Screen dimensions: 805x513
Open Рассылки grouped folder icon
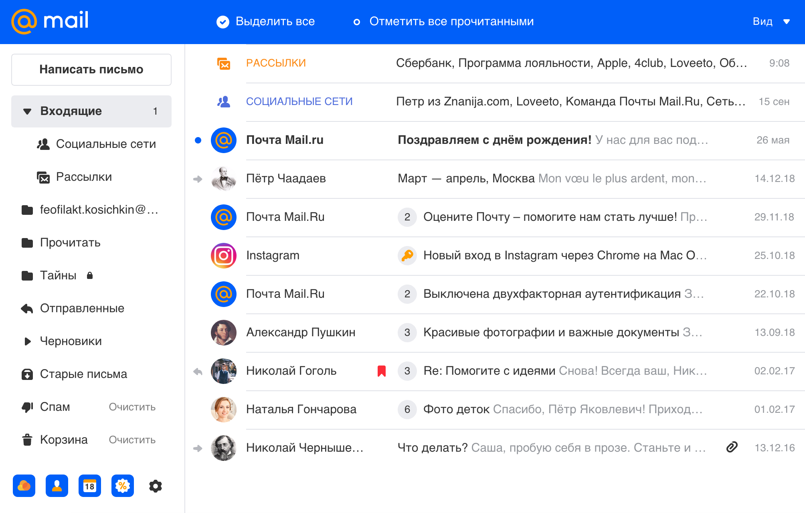tap(224, 63)
